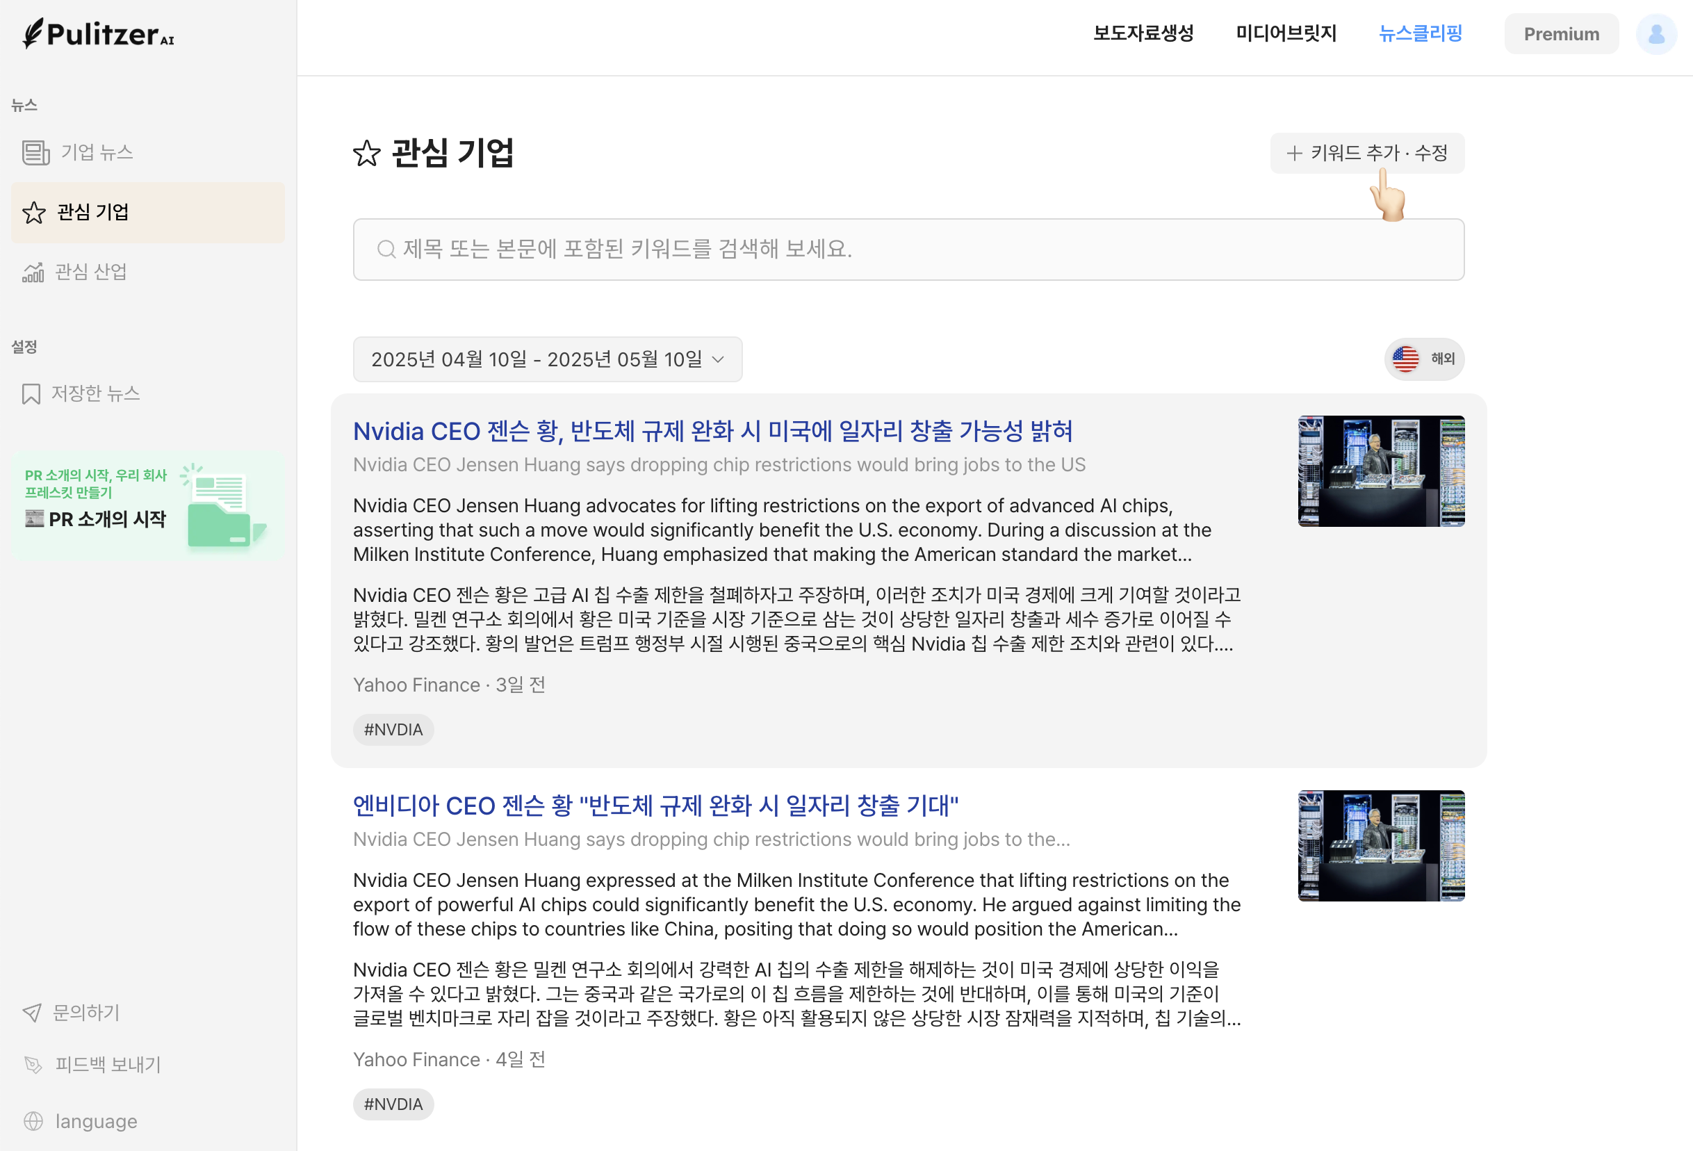Open 관심 산업 in the sidebar

point(74,272)
